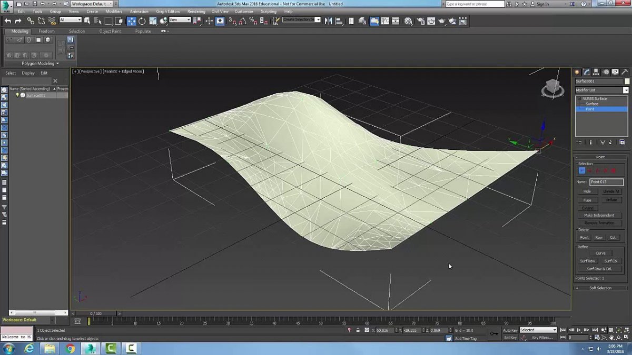Image resolution: width=632 pixels, height=355 pixels.
Task: Click the Select and Link icon
Action: [x=31, y=21]
